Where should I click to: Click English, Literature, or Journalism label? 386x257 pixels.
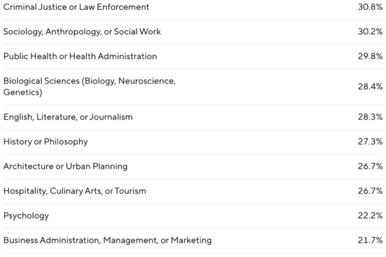click(68, 117)
